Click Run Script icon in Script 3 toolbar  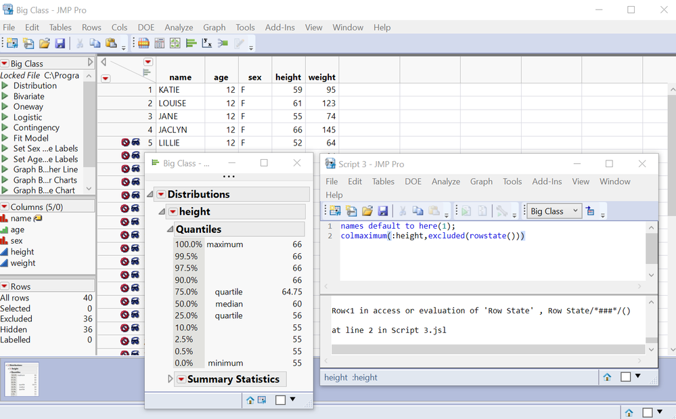(x=466, y=211)
